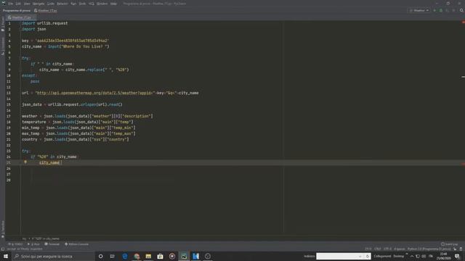This screenshot has height=261, width=465.
Task: Open the taskbar address field dropdown arrow
Action: coord(360,256)
